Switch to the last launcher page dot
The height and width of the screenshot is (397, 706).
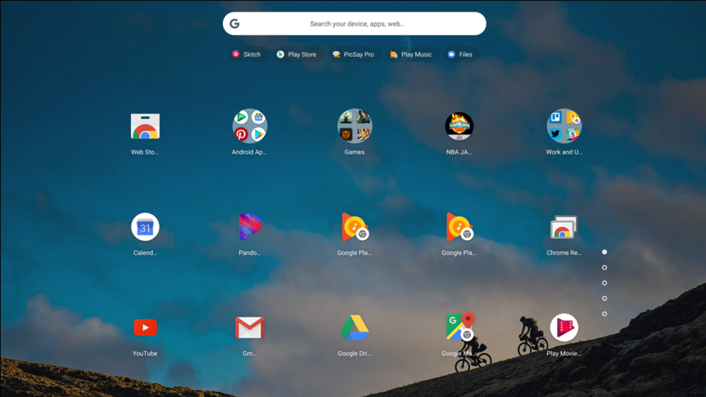pyautogui.click(x=605, y=314)
